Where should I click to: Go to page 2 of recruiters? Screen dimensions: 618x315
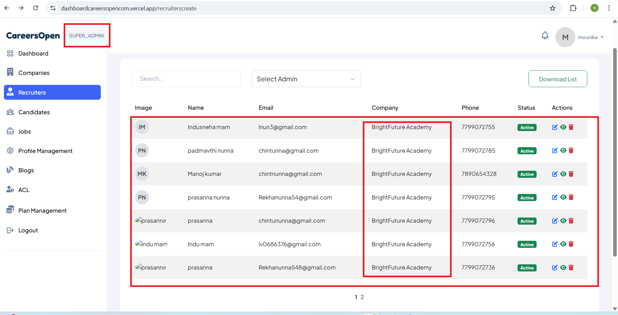coord(362,297)
